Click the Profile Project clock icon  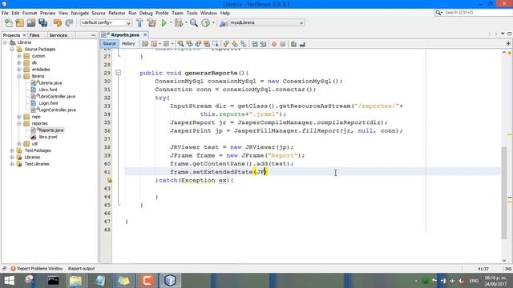205,23
